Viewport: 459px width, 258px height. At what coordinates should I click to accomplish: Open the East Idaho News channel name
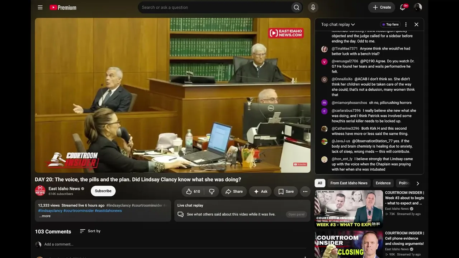pyautogui.click(x=64, y=188)
